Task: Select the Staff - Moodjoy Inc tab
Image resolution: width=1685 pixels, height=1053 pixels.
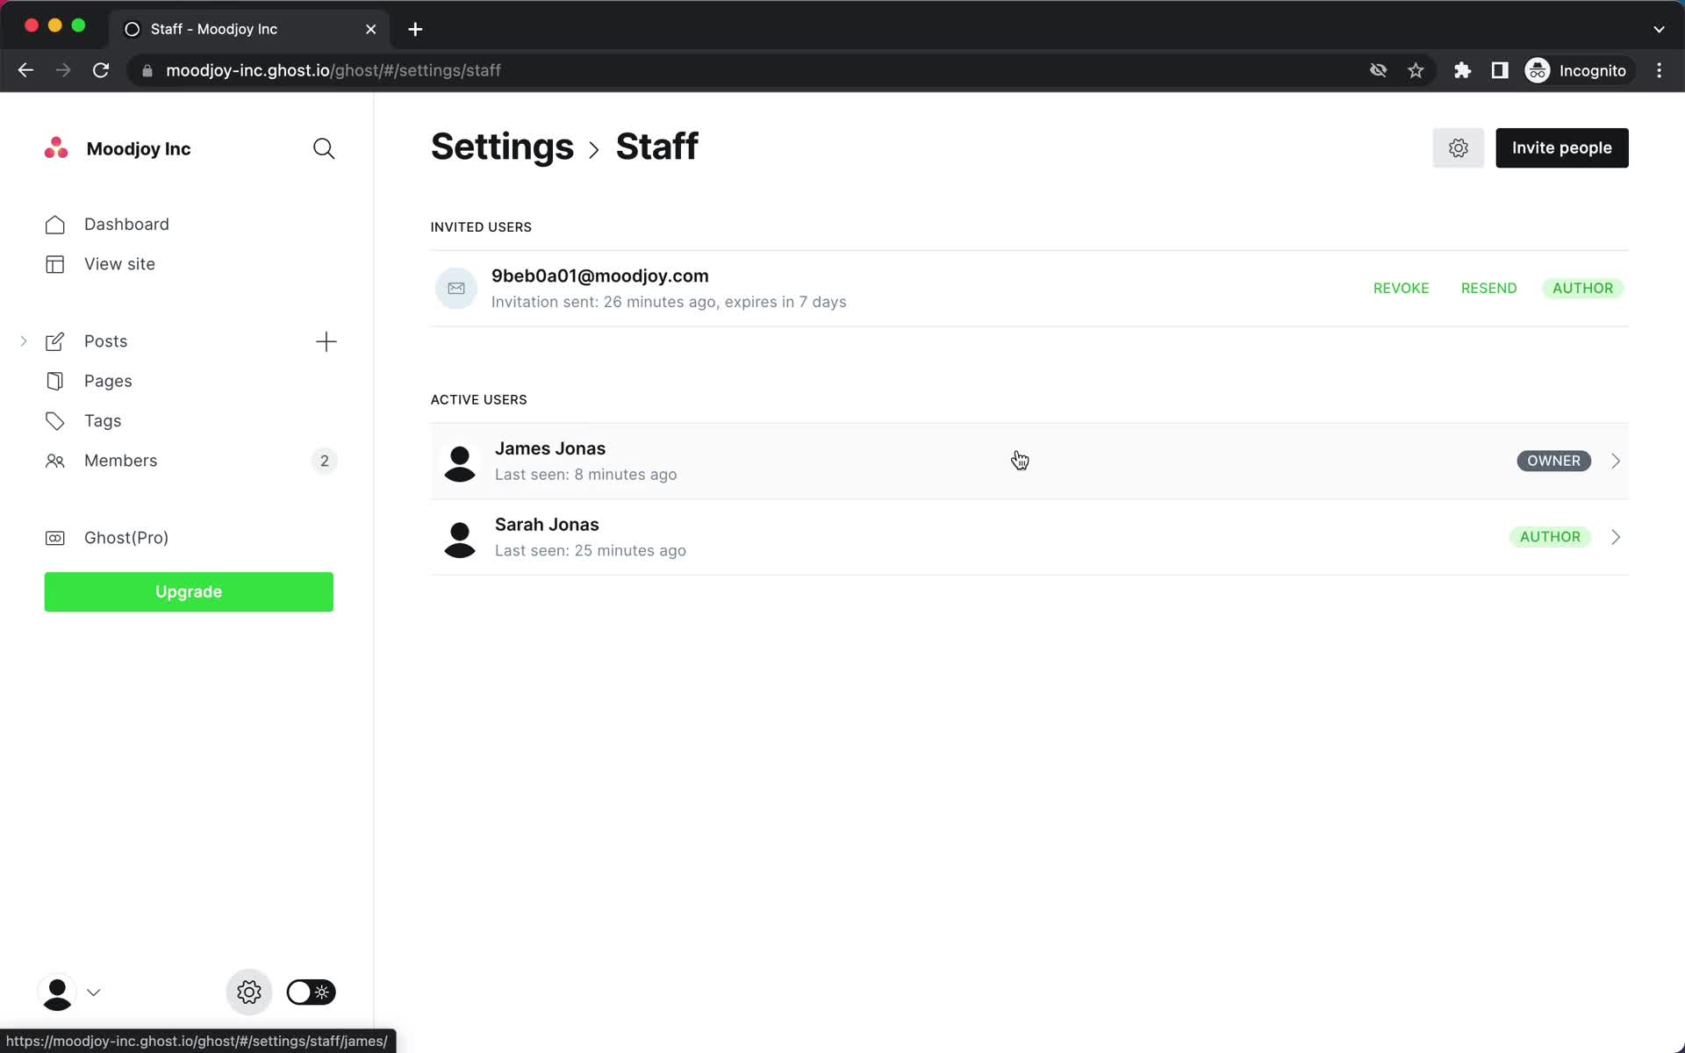Action: point(250,29)
